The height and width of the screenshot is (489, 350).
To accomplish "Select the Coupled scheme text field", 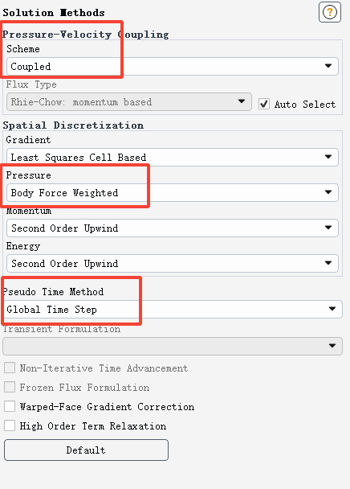I will tap(173, 66).
